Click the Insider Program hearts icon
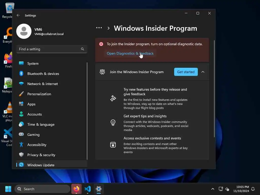The image size is (260, 195). tap(102, 72)
